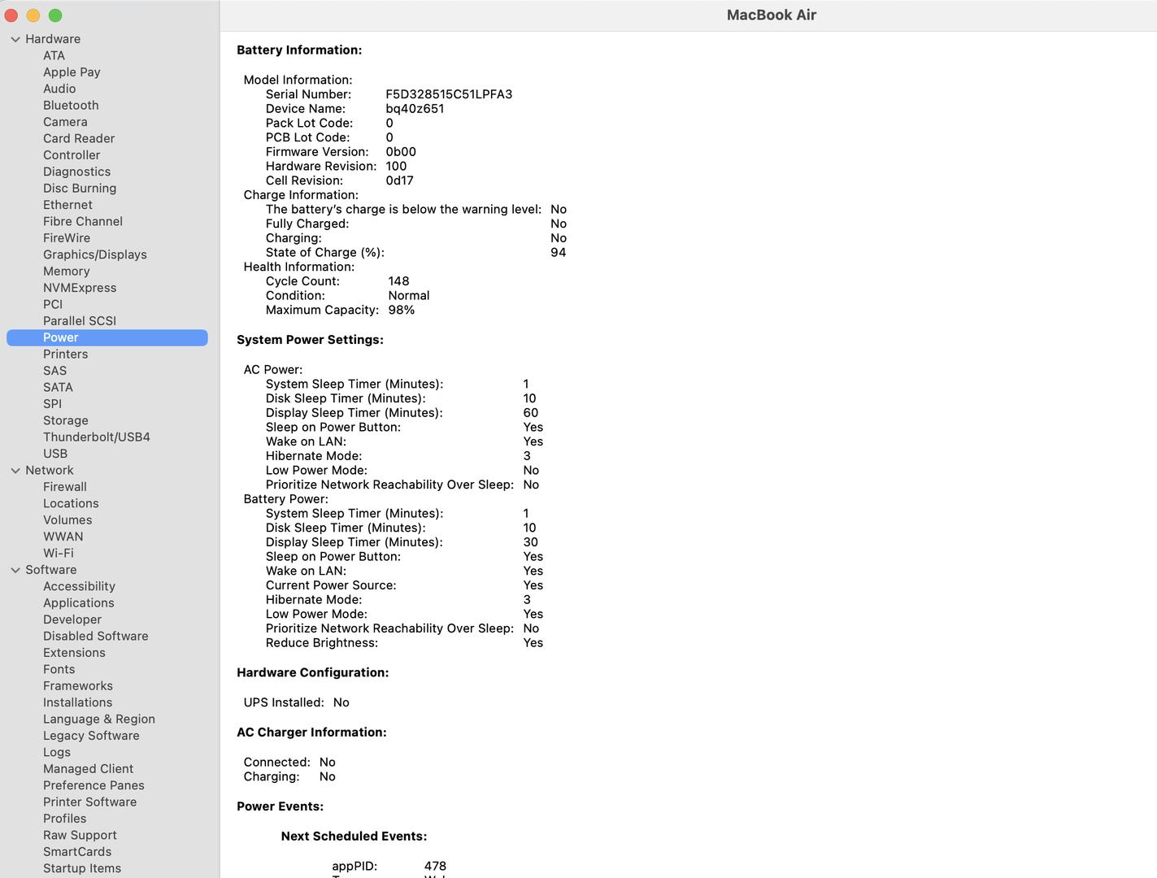Click the Cycle Count value 148

398,281
